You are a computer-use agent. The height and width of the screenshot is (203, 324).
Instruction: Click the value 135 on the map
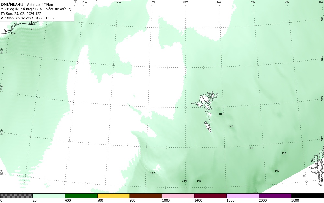[x=284, y=153]
